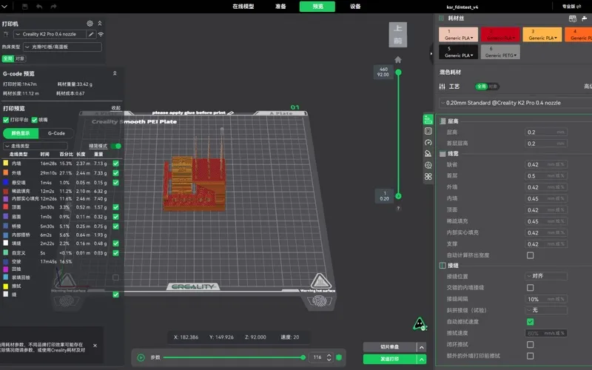Expand the arrow beside 切片单盘
592x370 pixels.
tap(421, 347)
